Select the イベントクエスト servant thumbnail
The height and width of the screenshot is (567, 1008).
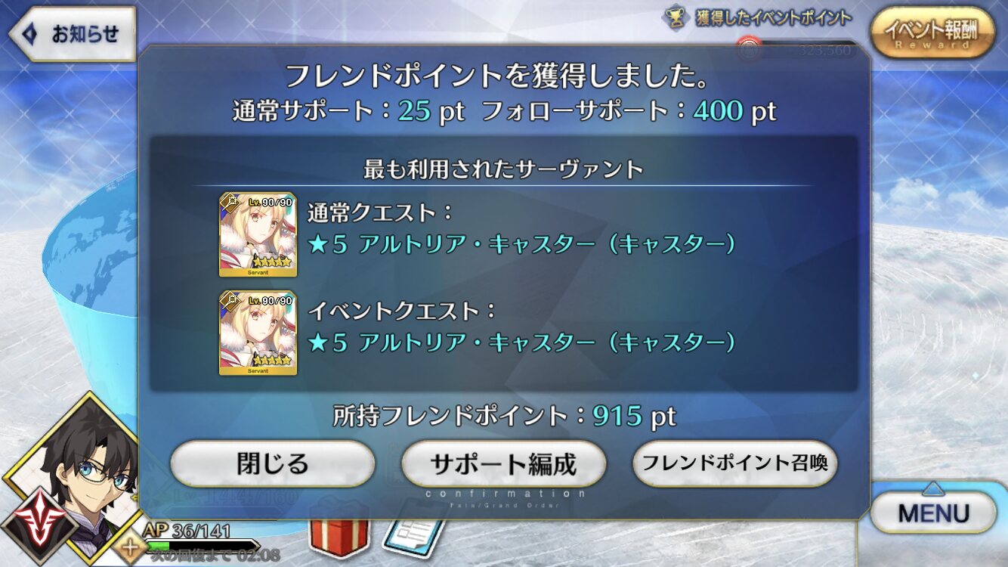click(258, 333)
